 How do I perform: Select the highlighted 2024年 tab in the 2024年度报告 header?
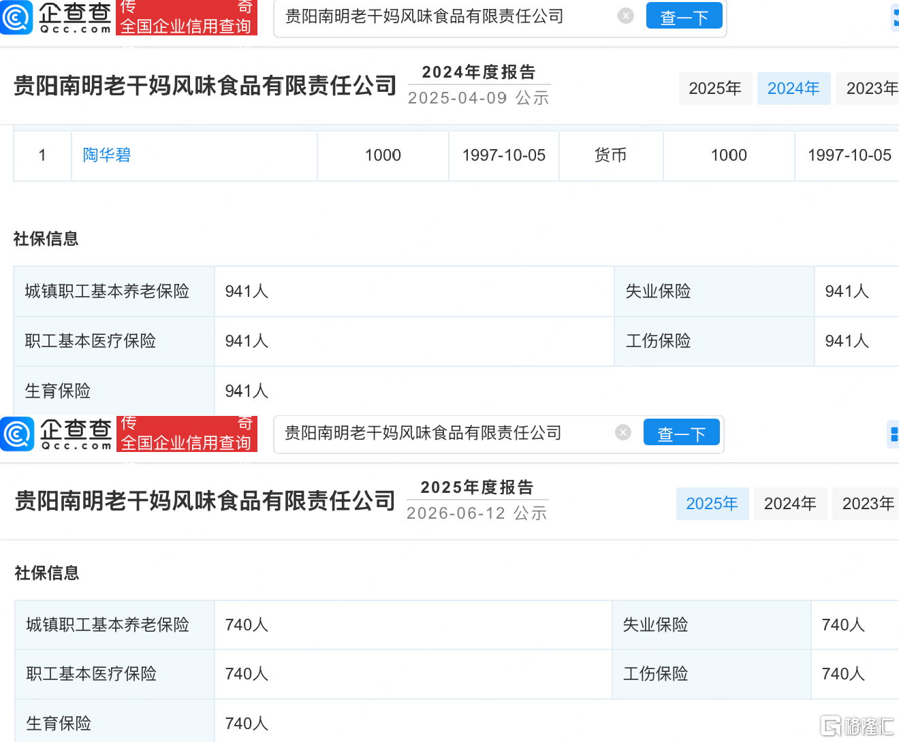(793, 88)
